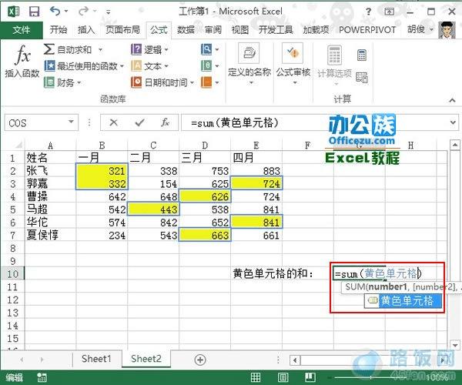Open Lookup and Reference functions icon
Screen dimensions: 462x385
coord(206,49)
